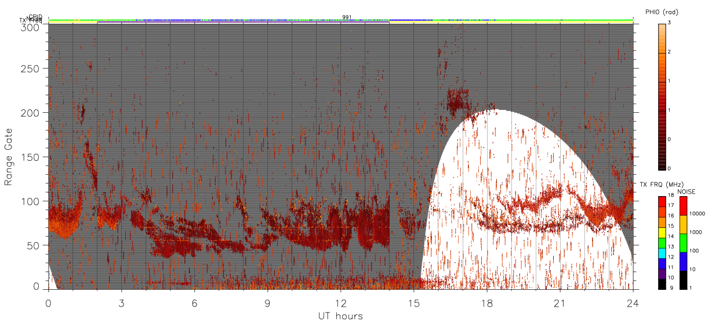Click the x-axis tick label '15'

[414, 303]
